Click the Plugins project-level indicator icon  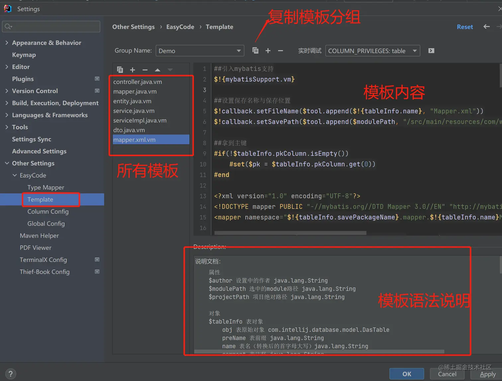[x=97, y=79]
